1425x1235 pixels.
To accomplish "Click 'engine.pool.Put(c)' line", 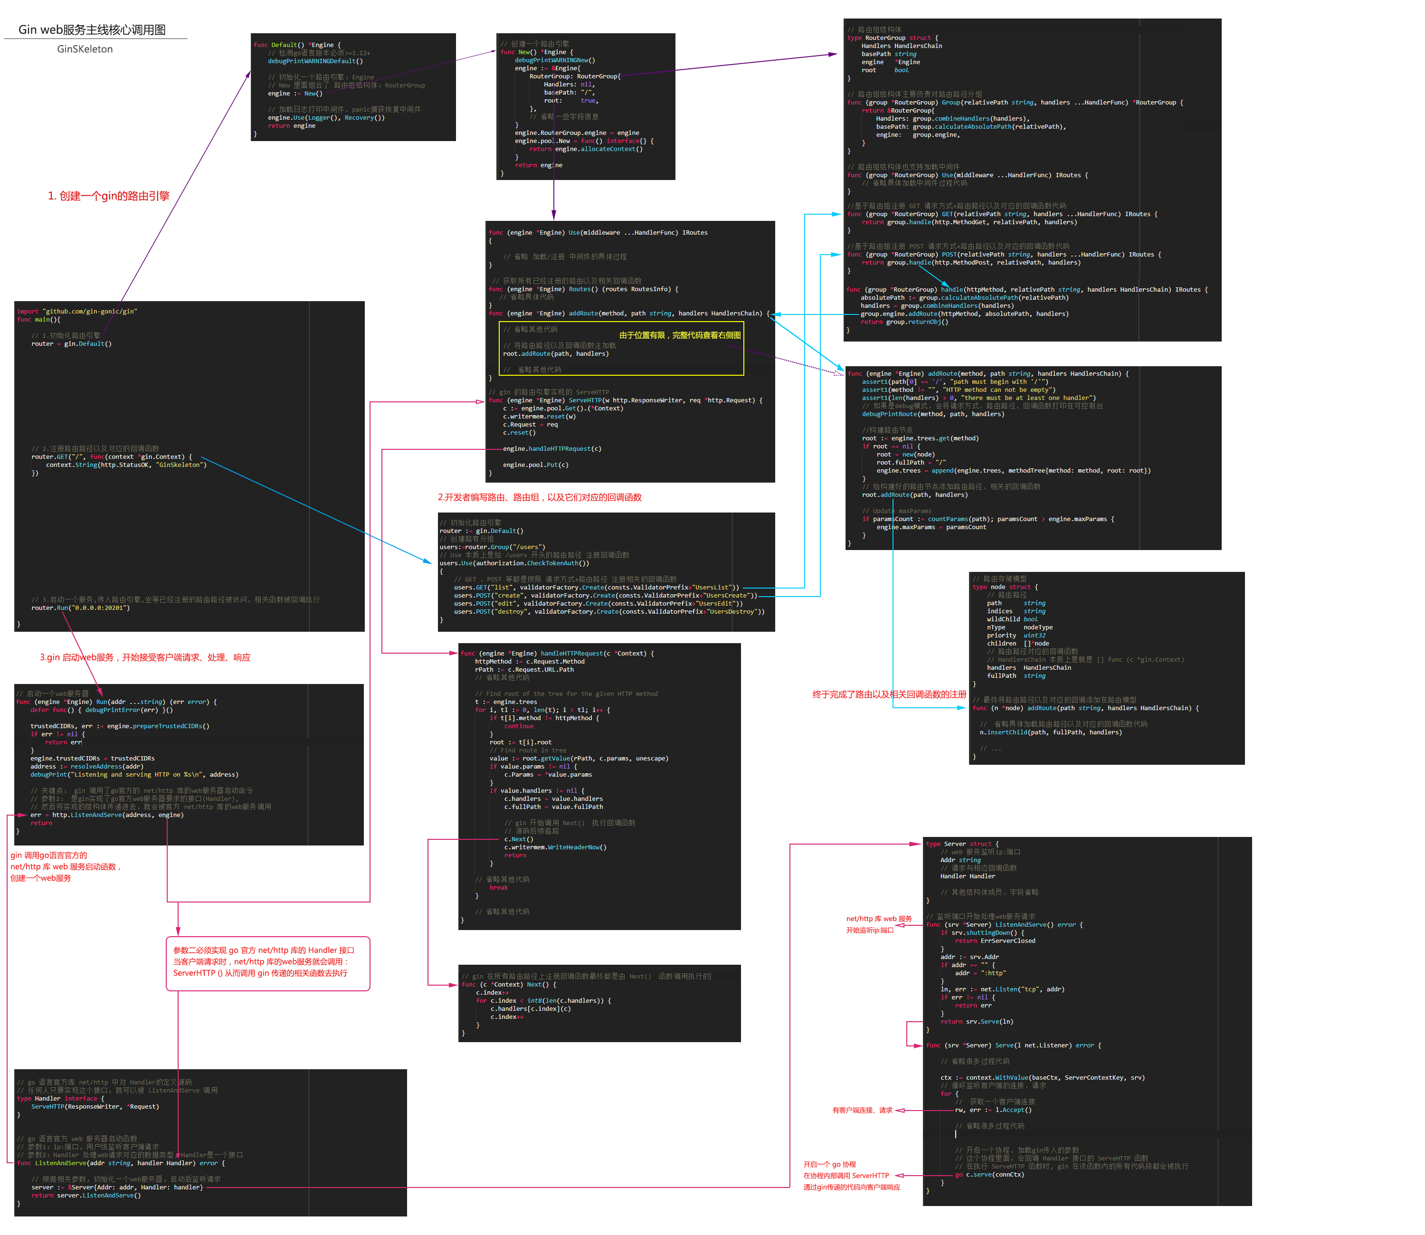I will coord(535,465).
